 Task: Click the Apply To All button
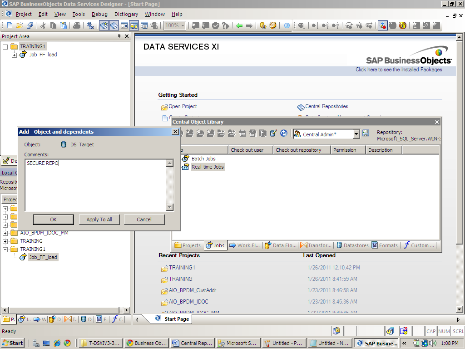click(99, 219)
